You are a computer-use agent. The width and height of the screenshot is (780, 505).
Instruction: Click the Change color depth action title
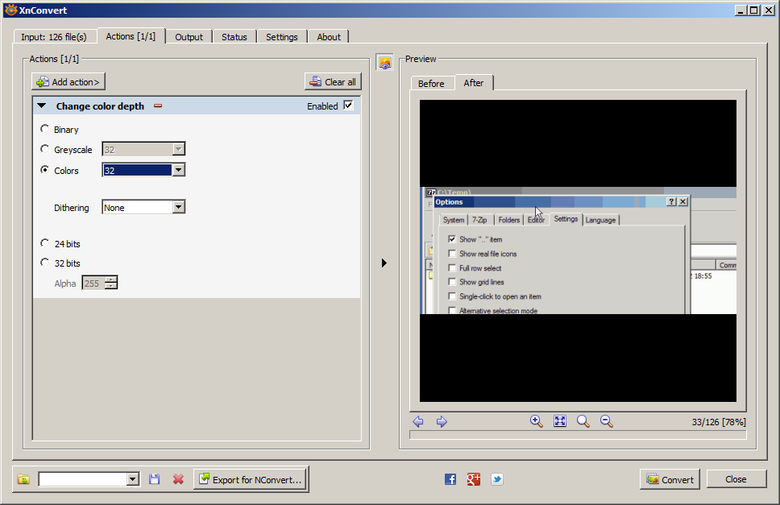[x=100, y=106]
